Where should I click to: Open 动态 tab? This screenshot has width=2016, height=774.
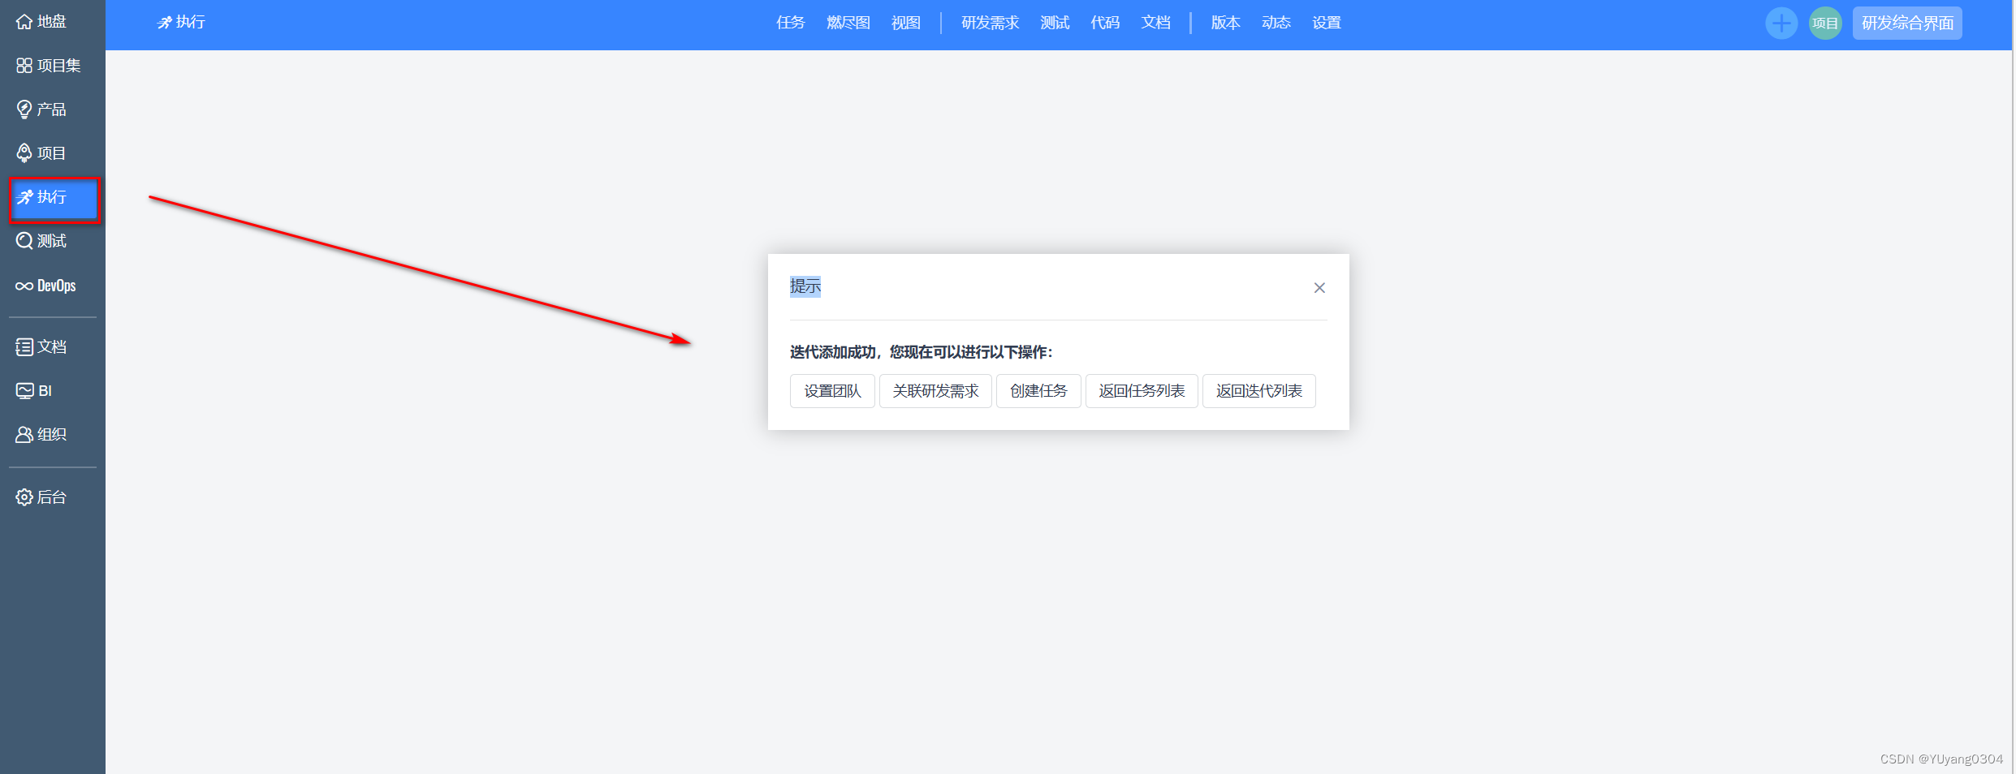[x=1276, y=23]
